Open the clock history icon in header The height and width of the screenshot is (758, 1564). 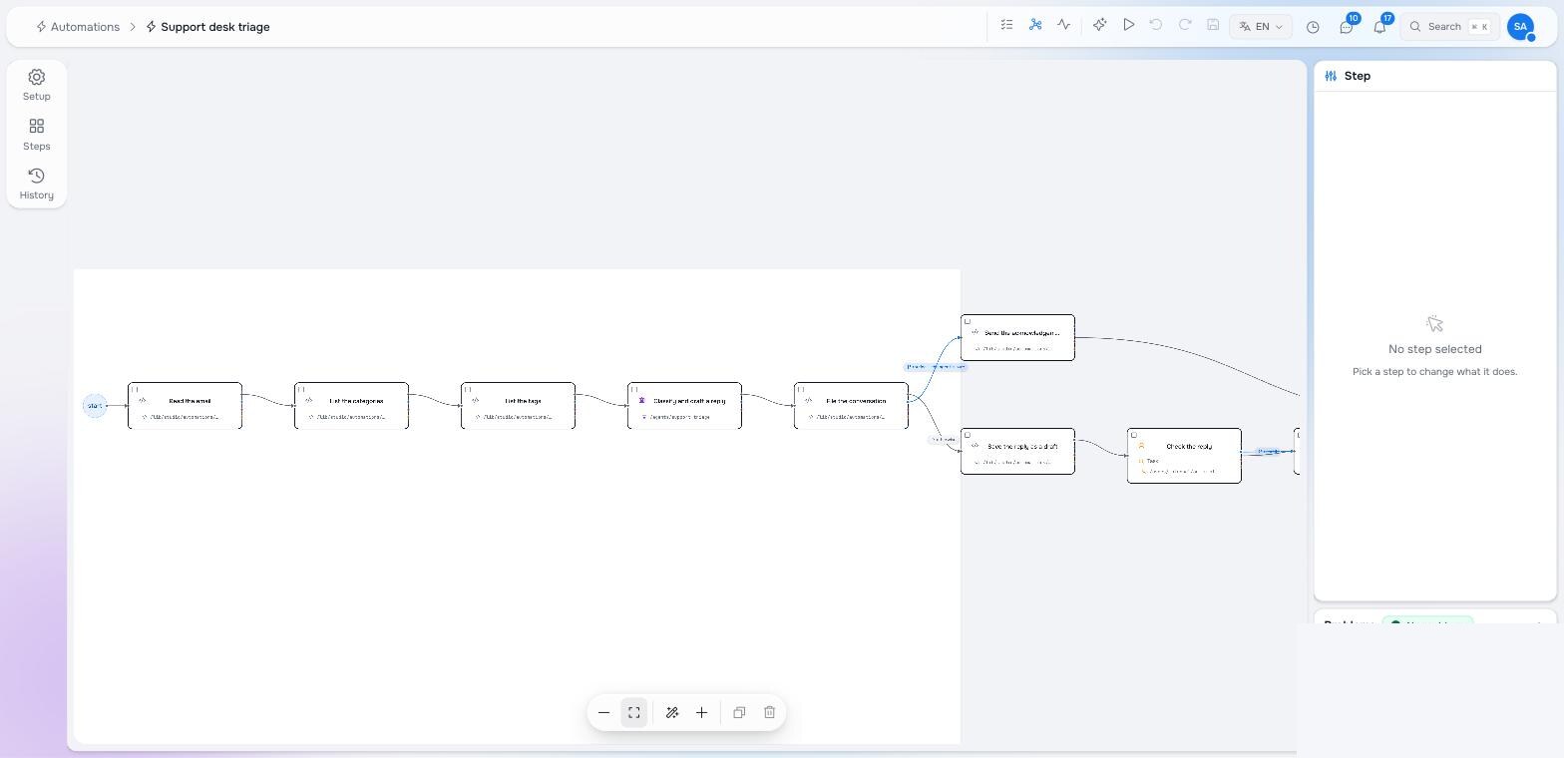(1313, 27)
